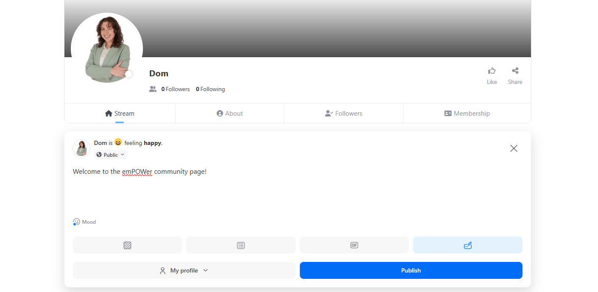This screenshot has height=292, width=598.
Task: Select the poll attachment icon
Action: [240, 245]
